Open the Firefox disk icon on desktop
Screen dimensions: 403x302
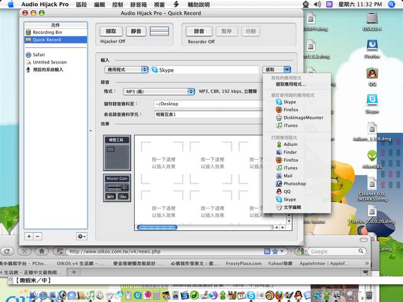pyautogui.click(x=372, y=49)
